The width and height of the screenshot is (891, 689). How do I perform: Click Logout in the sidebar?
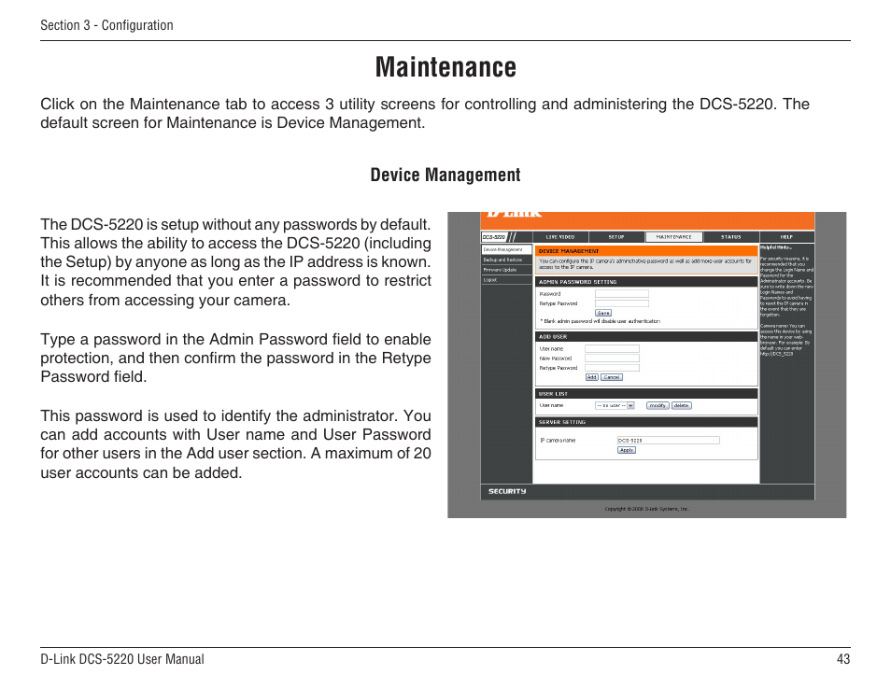coord(506,280)
